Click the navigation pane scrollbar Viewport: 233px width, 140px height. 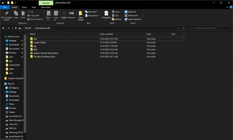(x=25, y=83)
